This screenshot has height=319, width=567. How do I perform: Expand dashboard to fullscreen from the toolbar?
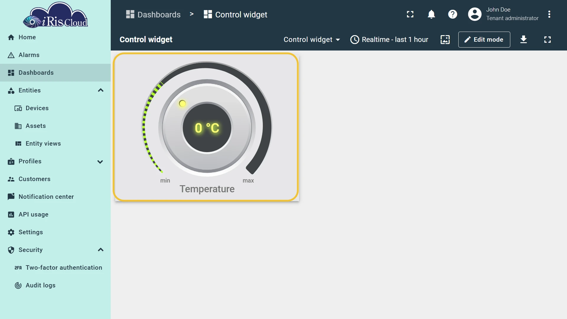548,40
